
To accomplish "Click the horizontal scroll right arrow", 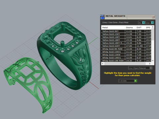I will tap(150, 63).
